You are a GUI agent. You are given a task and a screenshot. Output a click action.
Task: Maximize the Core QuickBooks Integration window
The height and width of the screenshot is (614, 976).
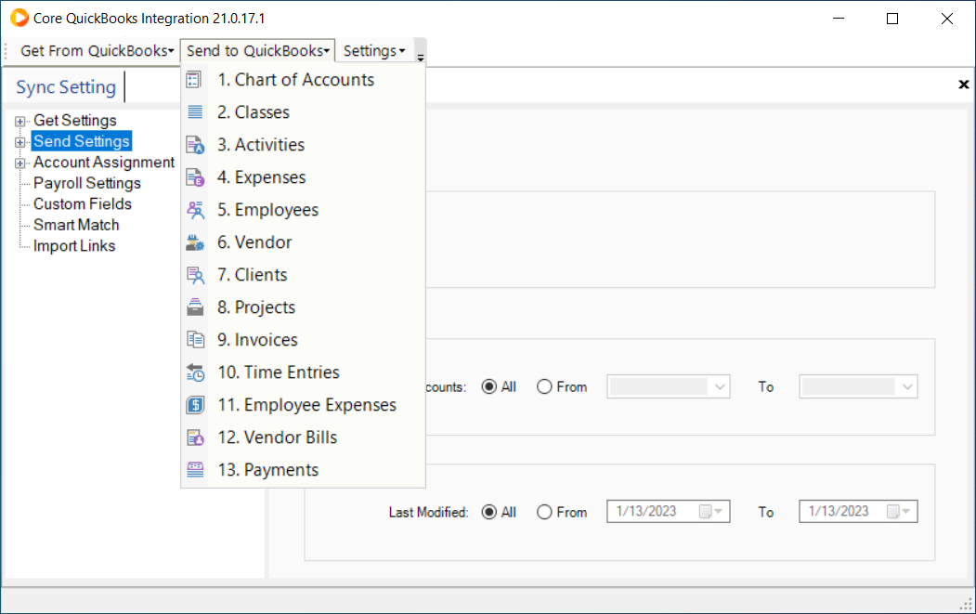(892, 19)
